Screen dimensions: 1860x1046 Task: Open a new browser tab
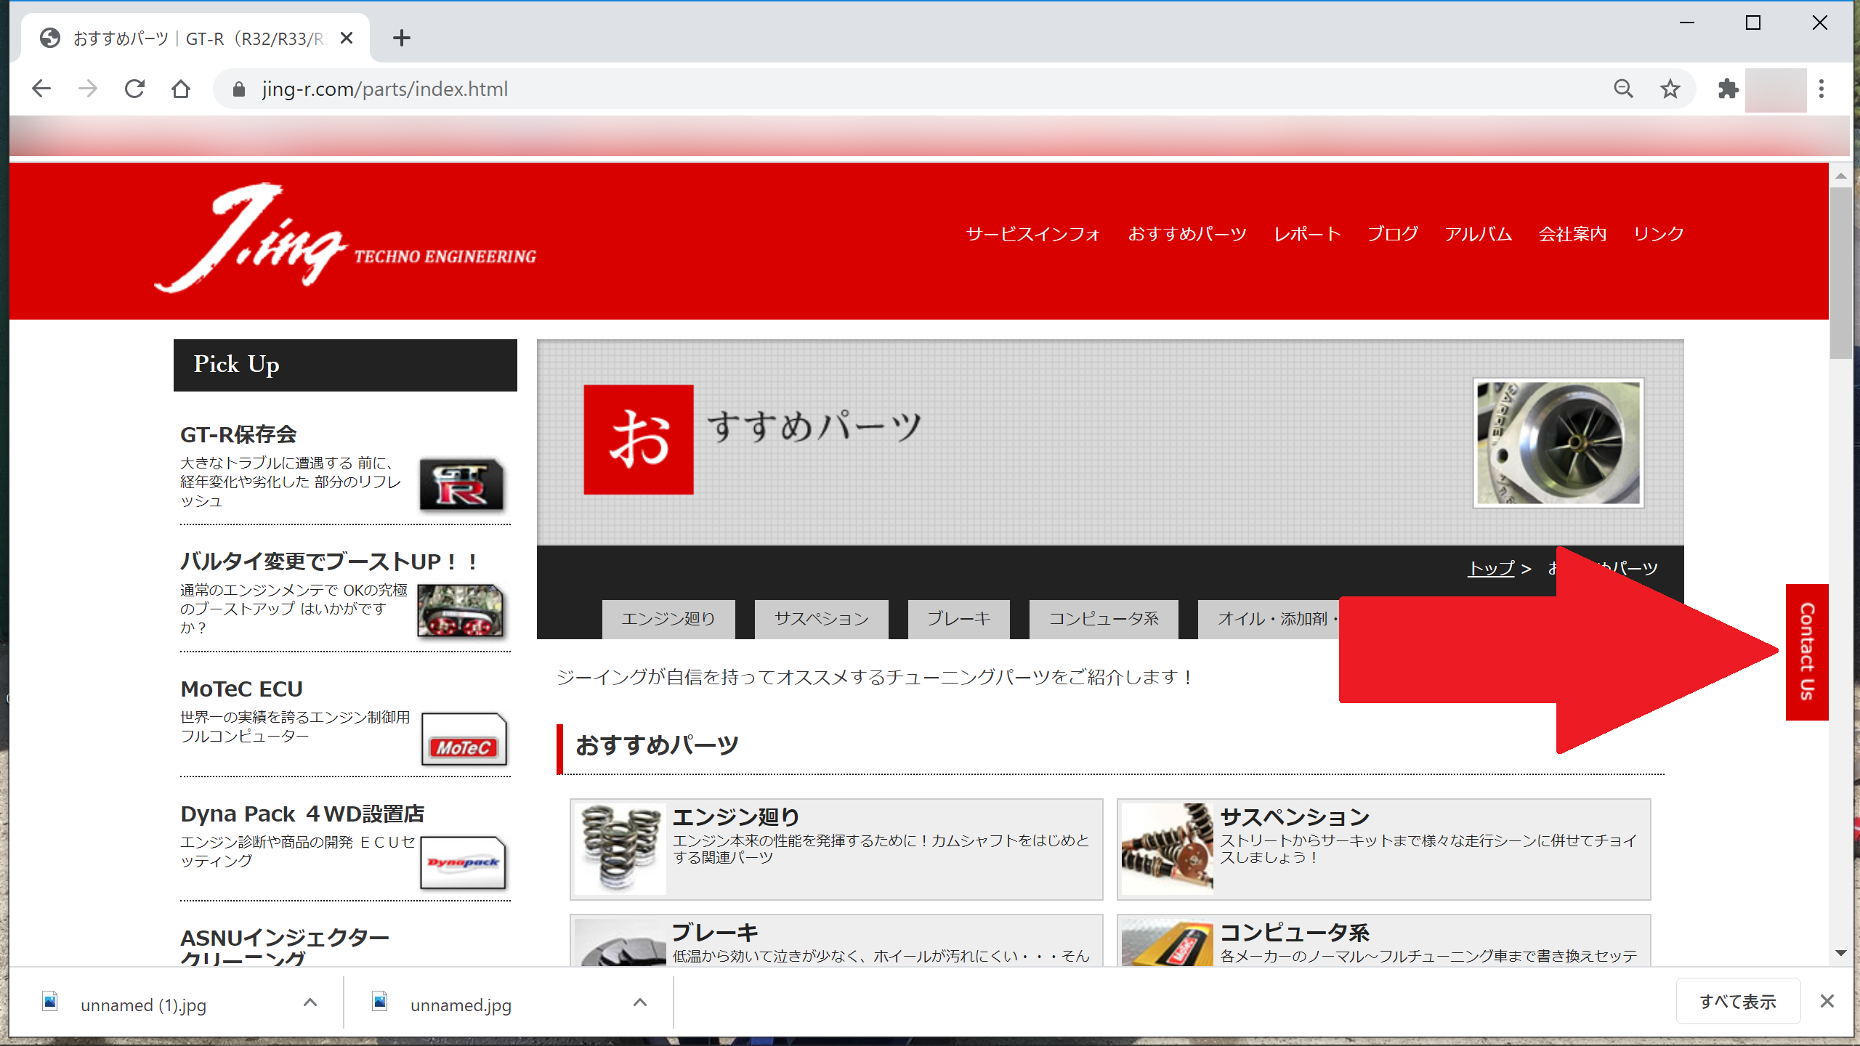tap(401, 38)
